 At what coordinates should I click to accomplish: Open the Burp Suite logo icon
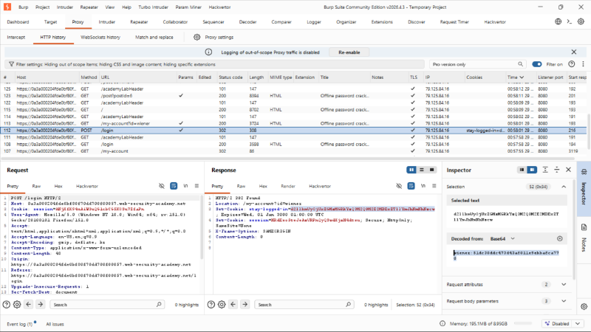(x=7, y=7)
